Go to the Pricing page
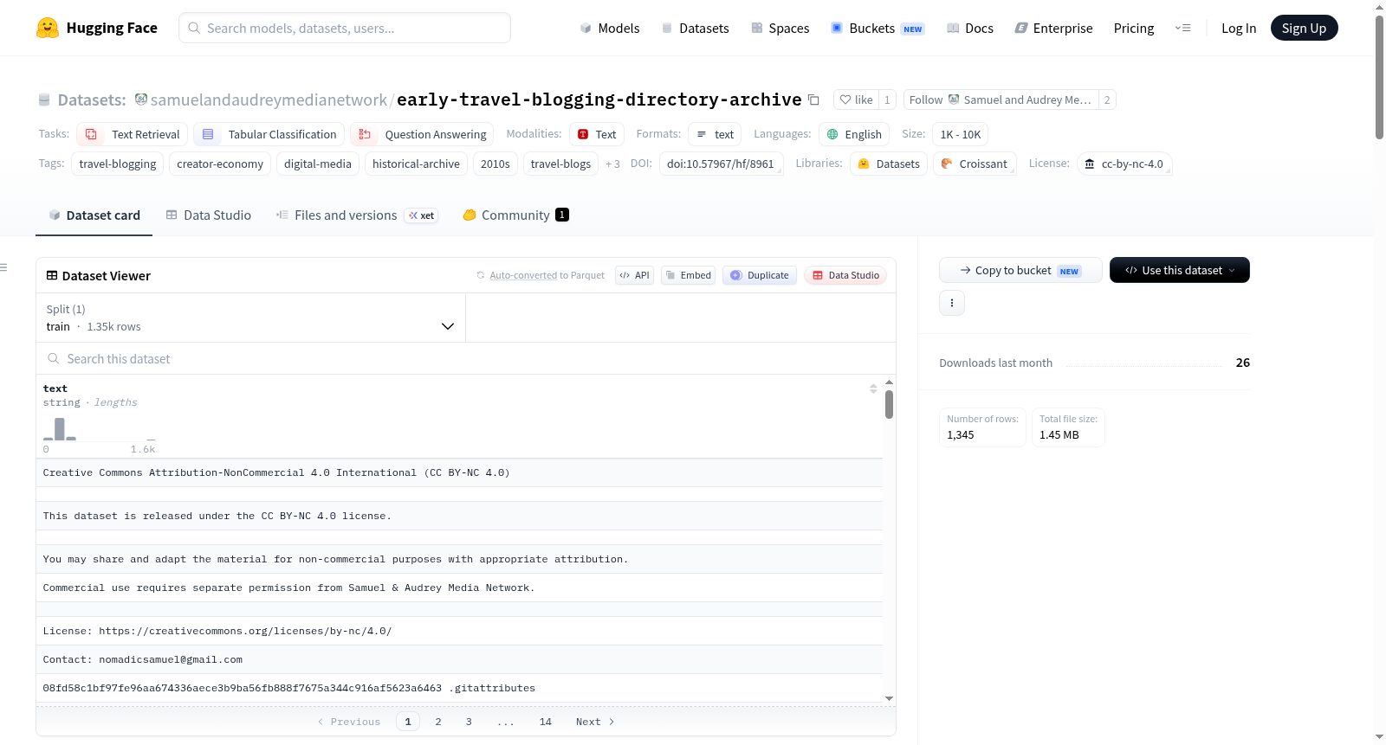This screenshot has height=745, width=1386. (x=1134, y=28)
